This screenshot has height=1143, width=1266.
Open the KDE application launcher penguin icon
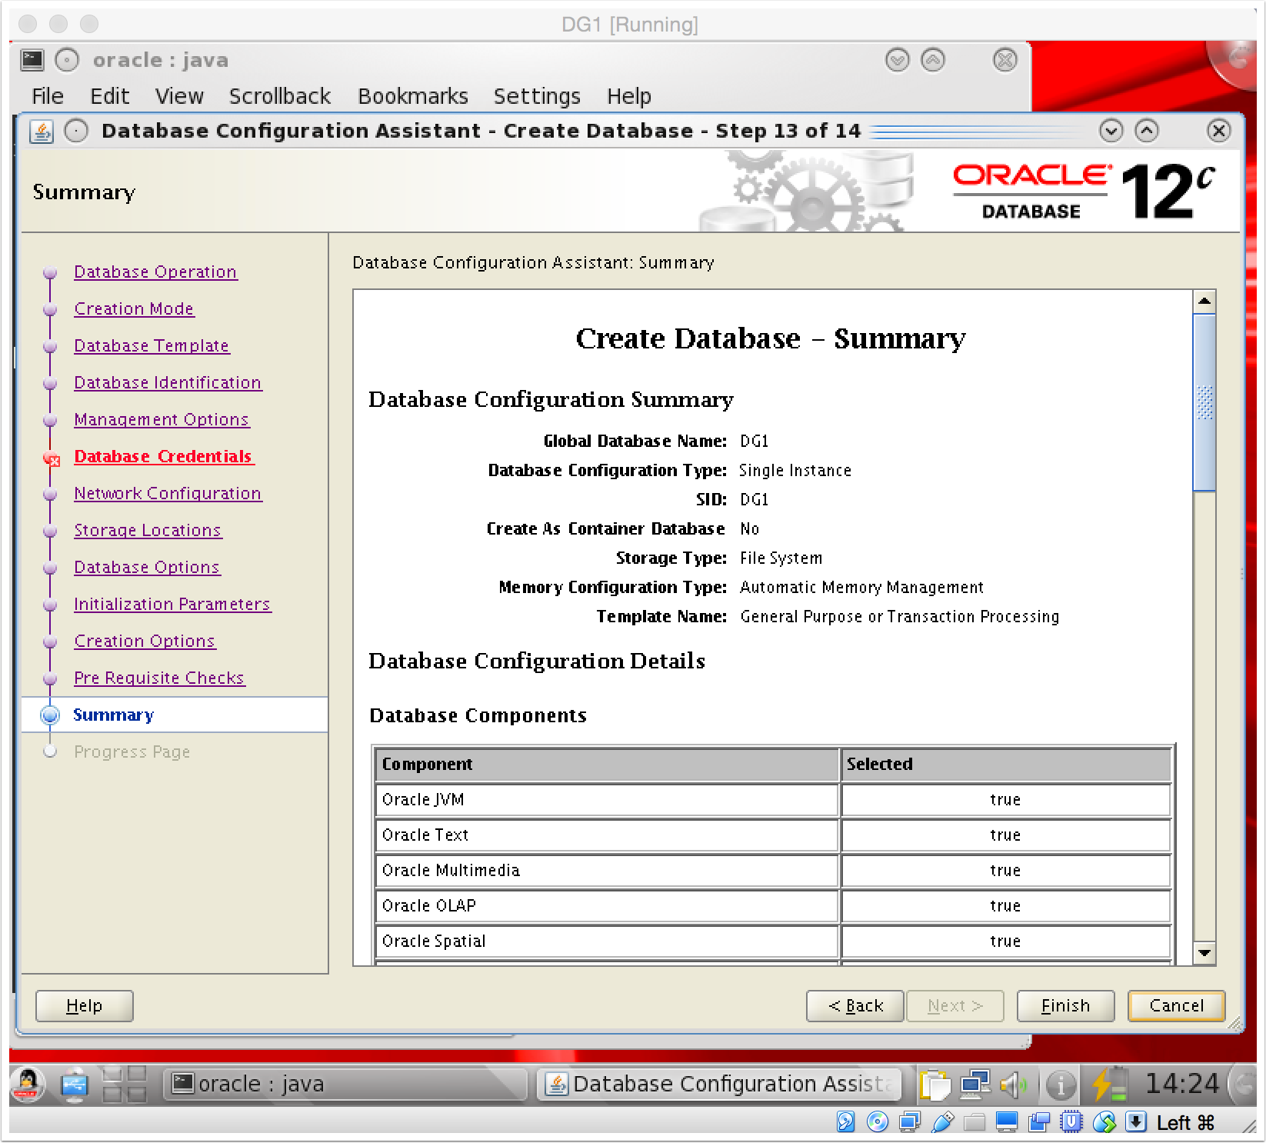28,1085
